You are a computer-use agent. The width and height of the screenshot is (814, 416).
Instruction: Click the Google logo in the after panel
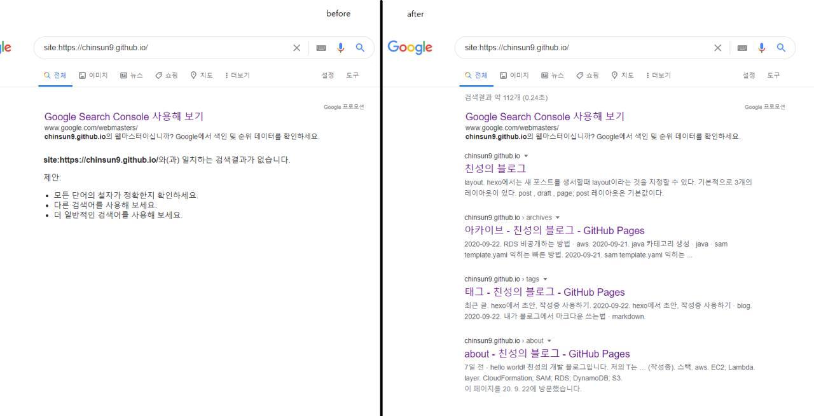(410, 48)
